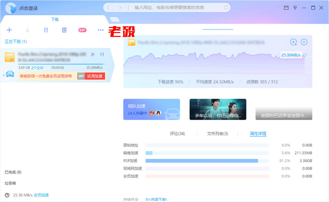The height and width of the screenshot is (202, 329).
Task: Open the D:\迅雷下载\ storage path link
Action: 156,199
